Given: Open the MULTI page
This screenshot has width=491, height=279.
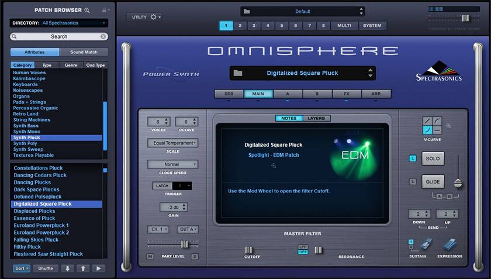Looking at the screenshot, I should (x=344, y=26).
